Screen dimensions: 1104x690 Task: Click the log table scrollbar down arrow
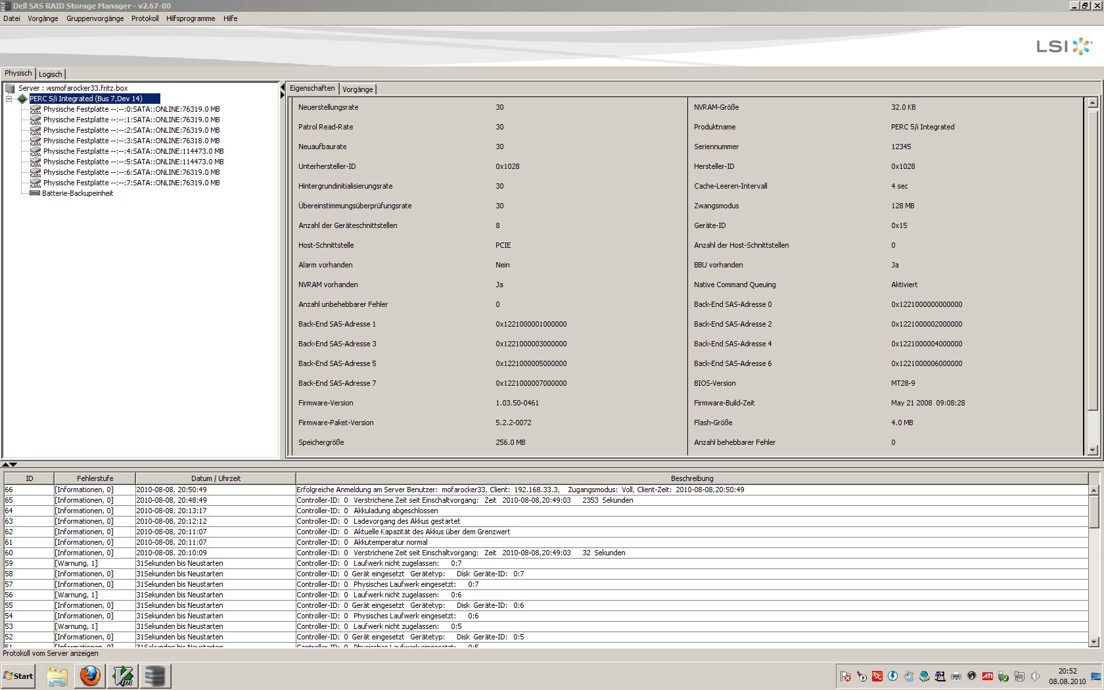click(x=1094, y=642)
